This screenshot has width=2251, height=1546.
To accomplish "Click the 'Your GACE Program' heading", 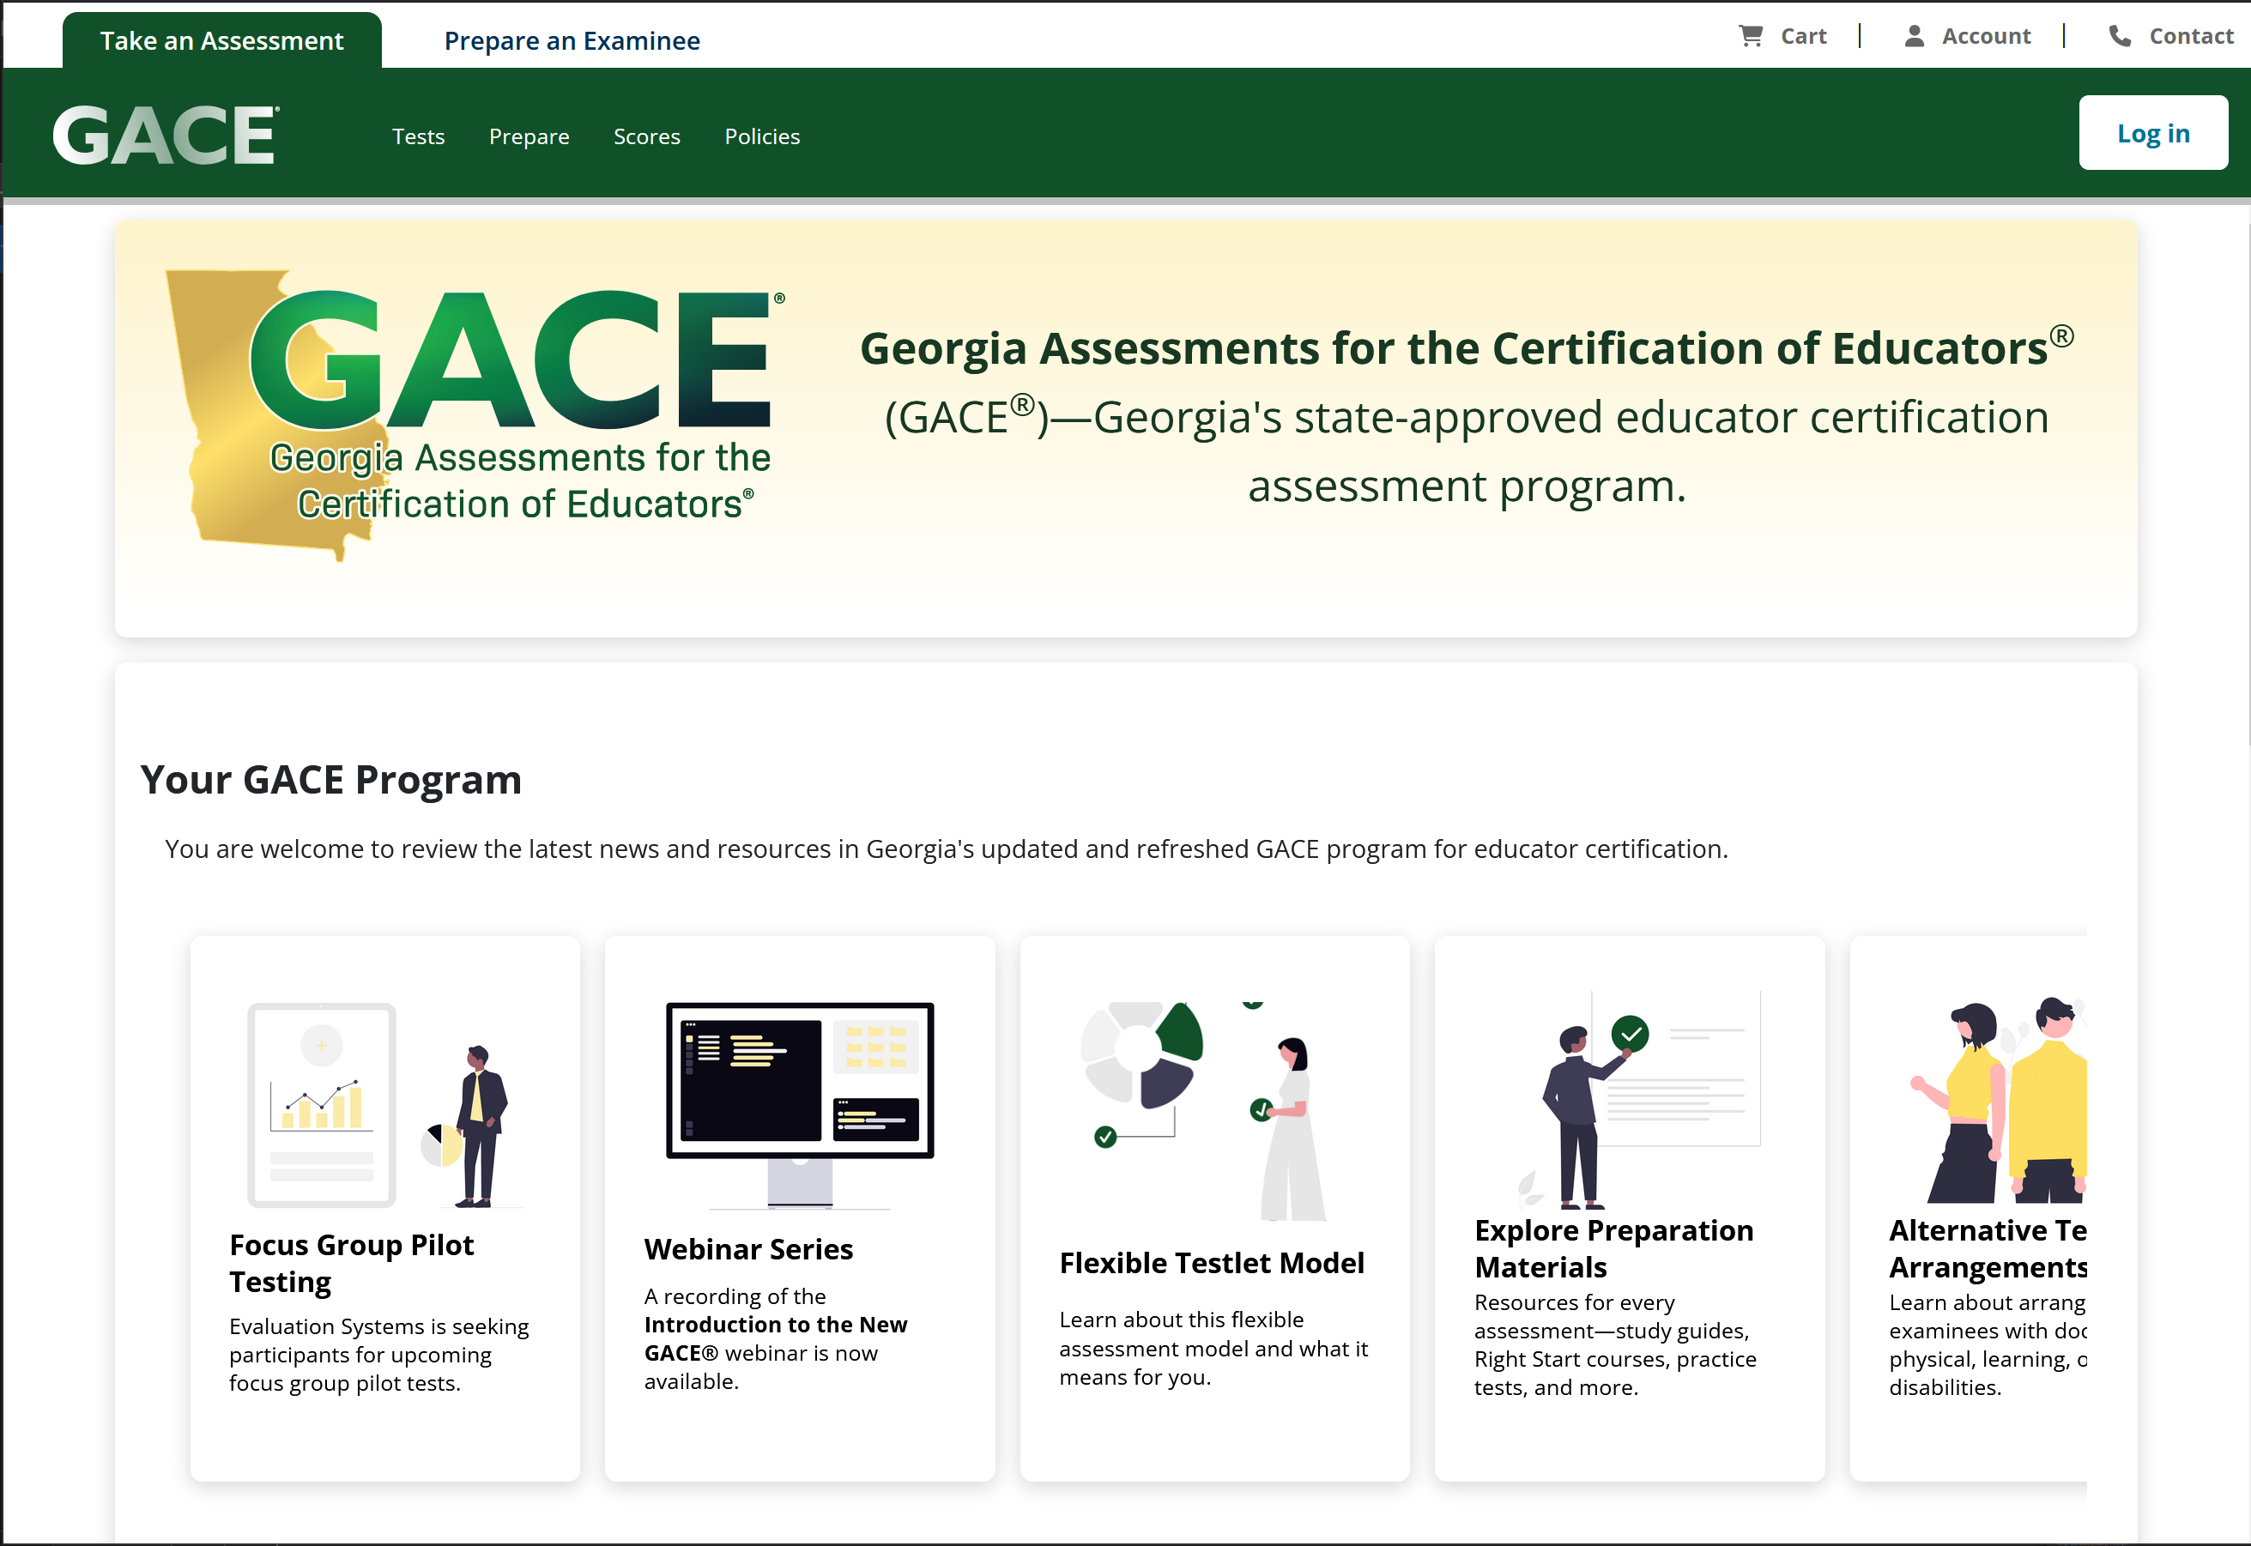I will (331, 779).
